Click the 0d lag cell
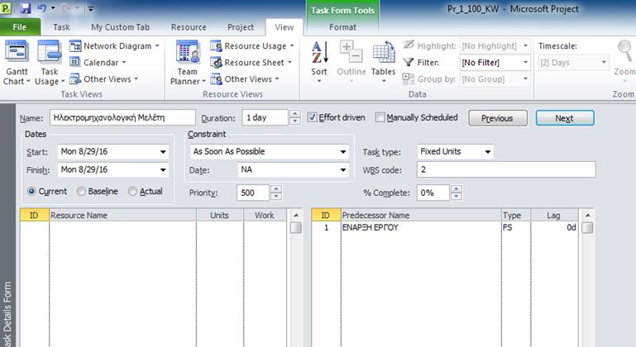 [x=554, y=227]
